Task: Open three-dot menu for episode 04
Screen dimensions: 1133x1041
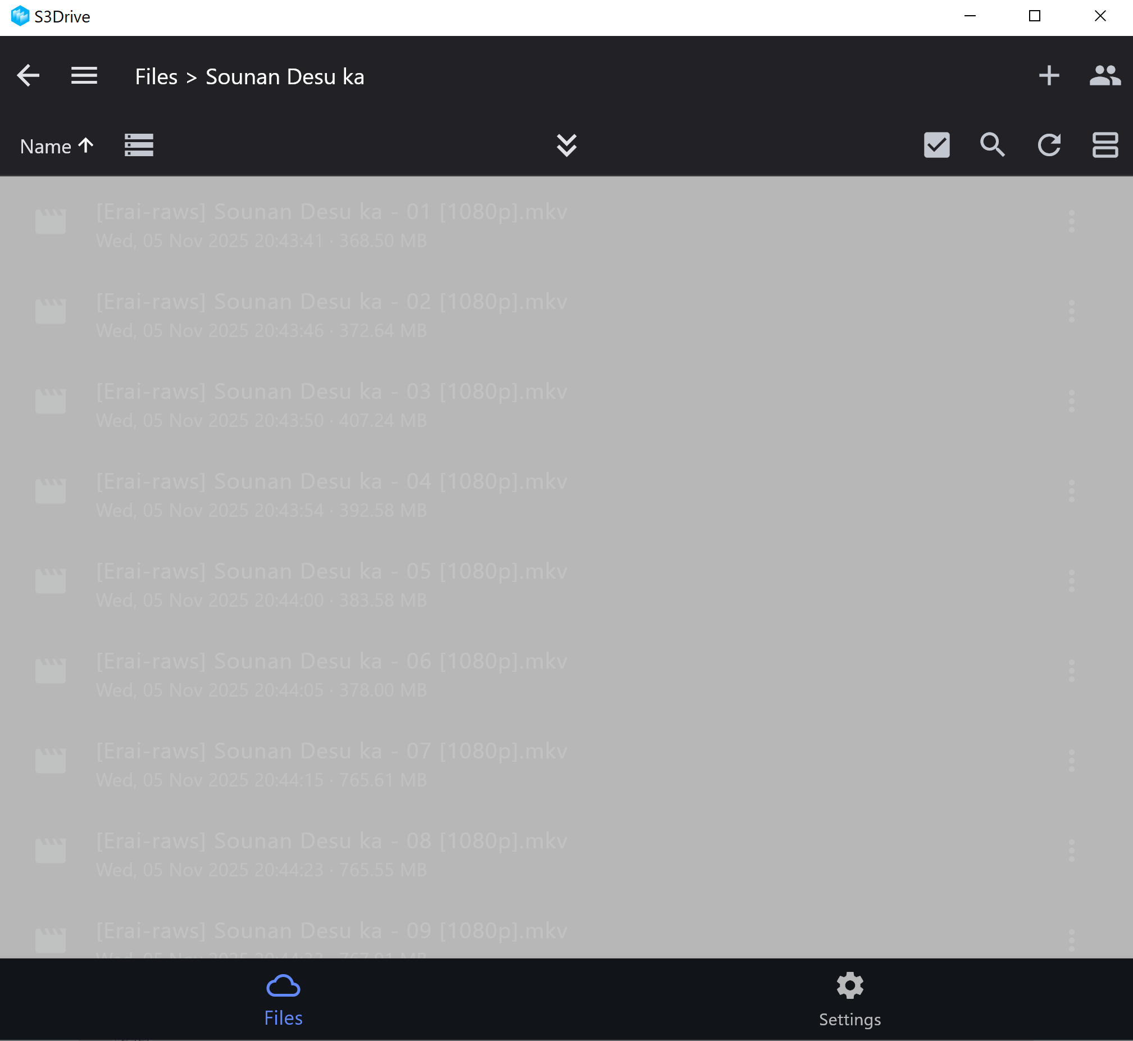Action: [1071, 491]
